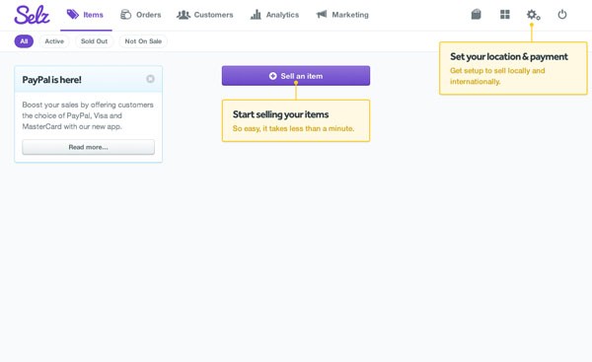
Task: Select the All filter pill
Action: click(24, 41)
